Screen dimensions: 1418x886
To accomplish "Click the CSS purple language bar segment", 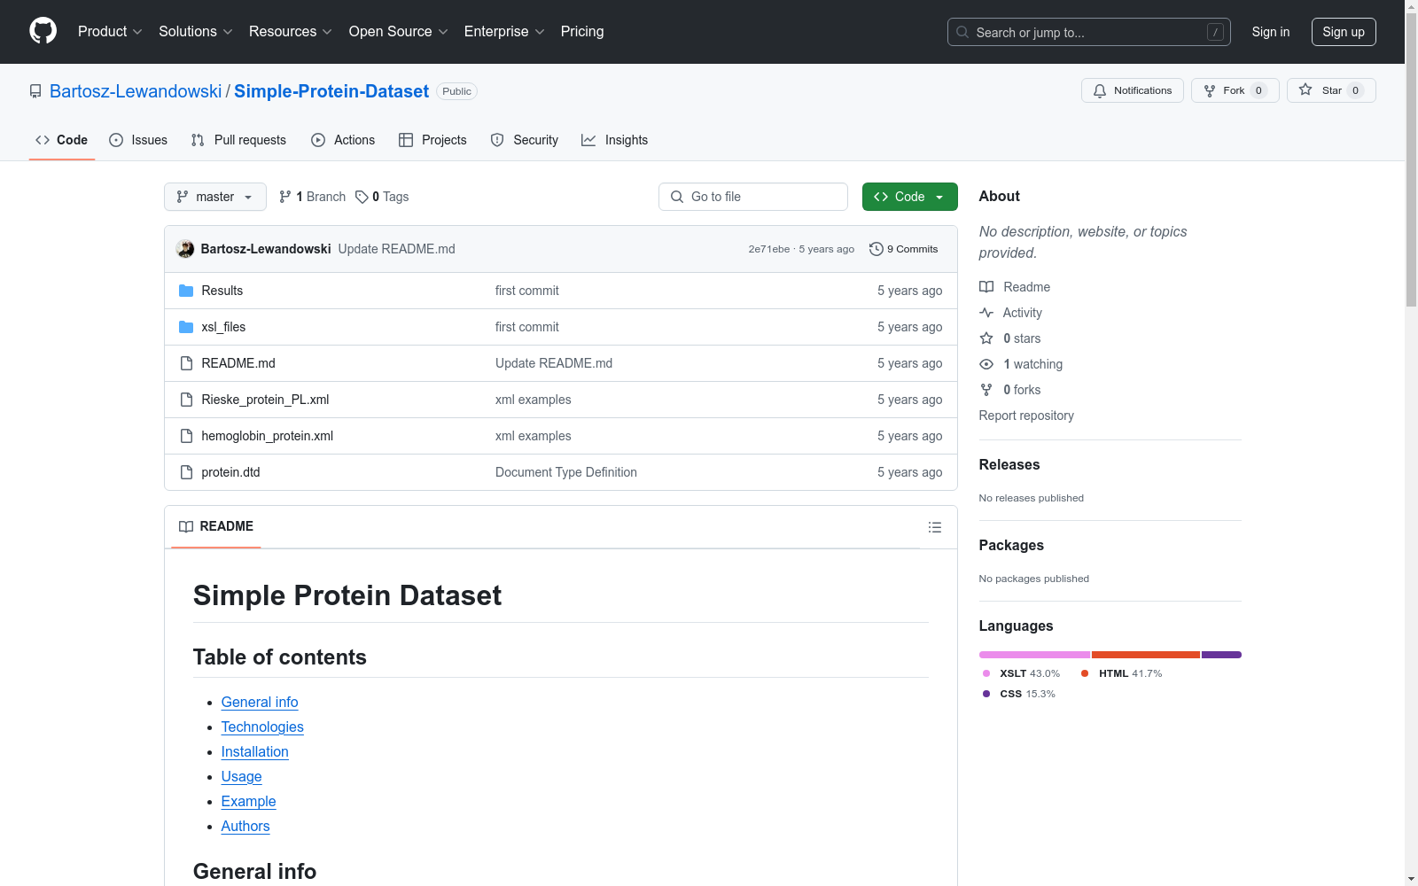I will (1221, 655).
